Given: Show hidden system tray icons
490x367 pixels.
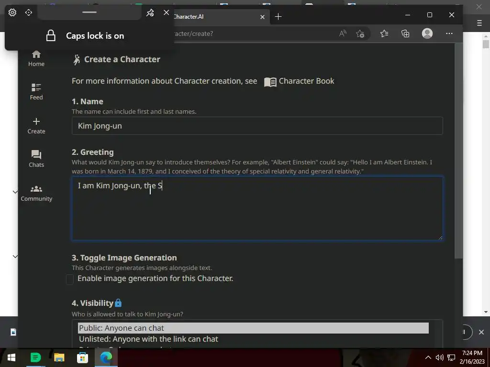Looking at the screenshot, I should (x=428, y=357).
